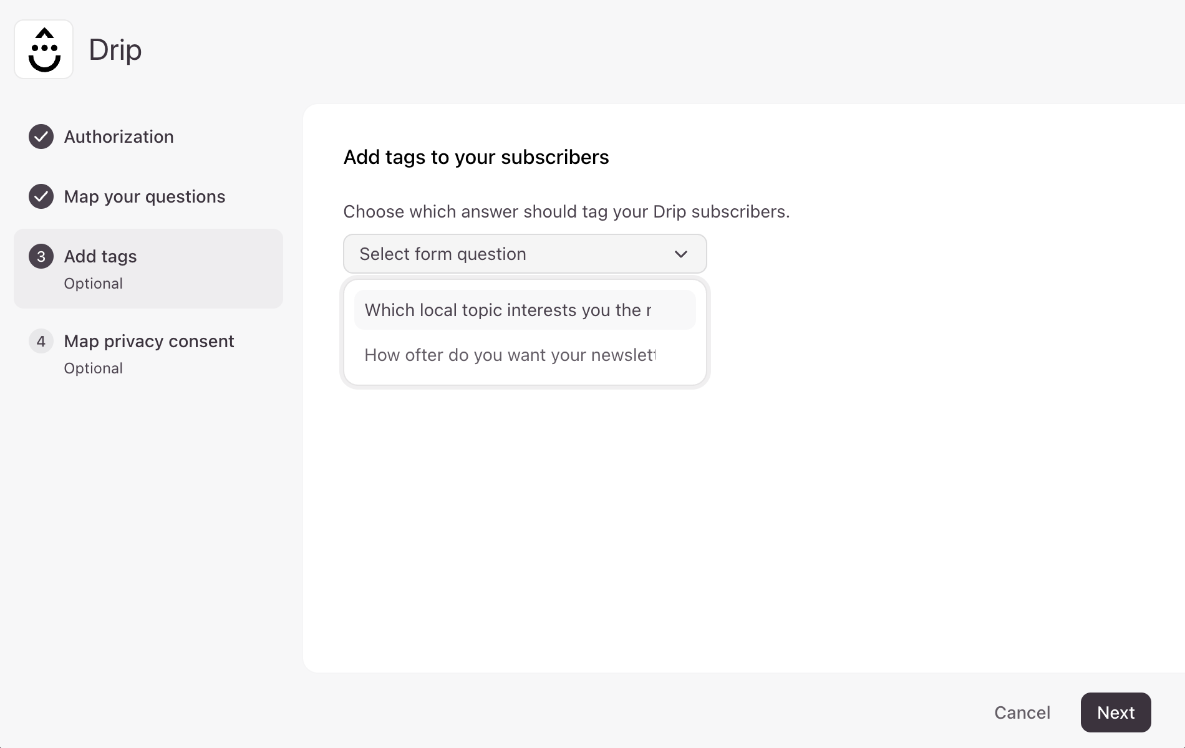Click the dropdown chevron arrow icon
This screenshot has width=1185, height=748.
(x=681, y=254)
